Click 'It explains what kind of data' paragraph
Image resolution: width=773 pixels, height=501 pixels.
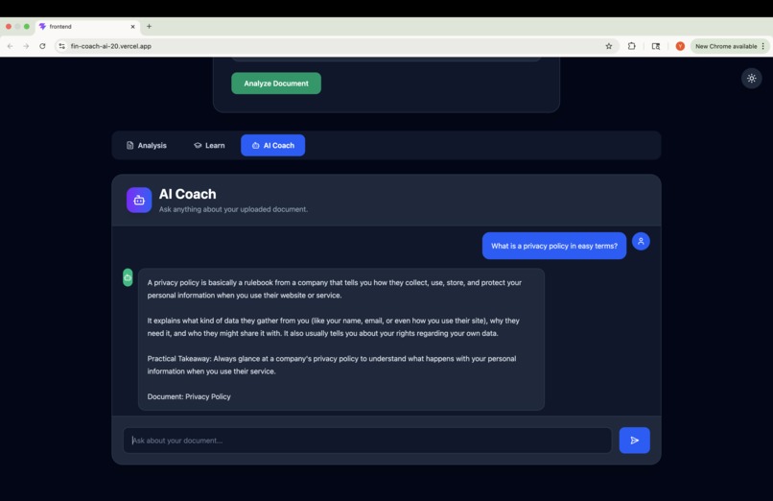(x=333, y=327)
